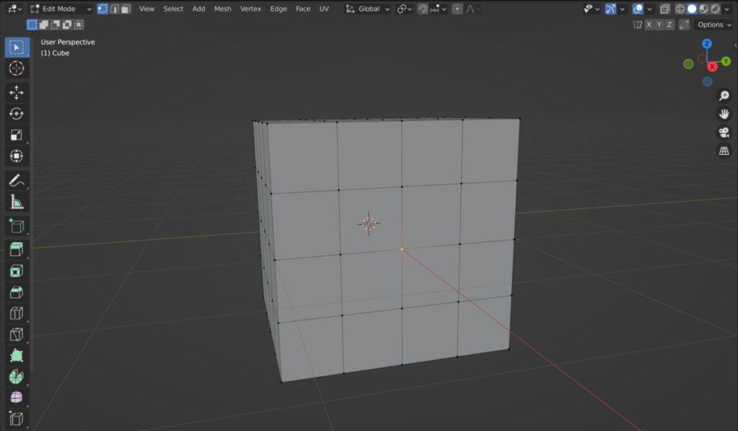Image resolution: width=738 pixels, height=431 pixels.
Task: Enable X axis mirror editing
Action: coord(649,25)
